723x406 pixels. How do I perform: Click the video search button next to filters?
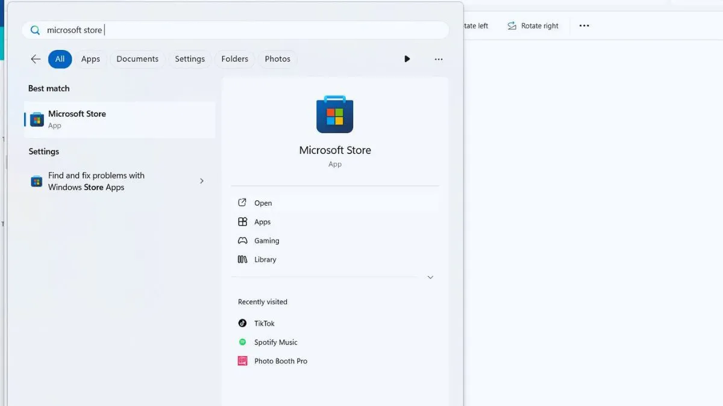coord(407,59)
